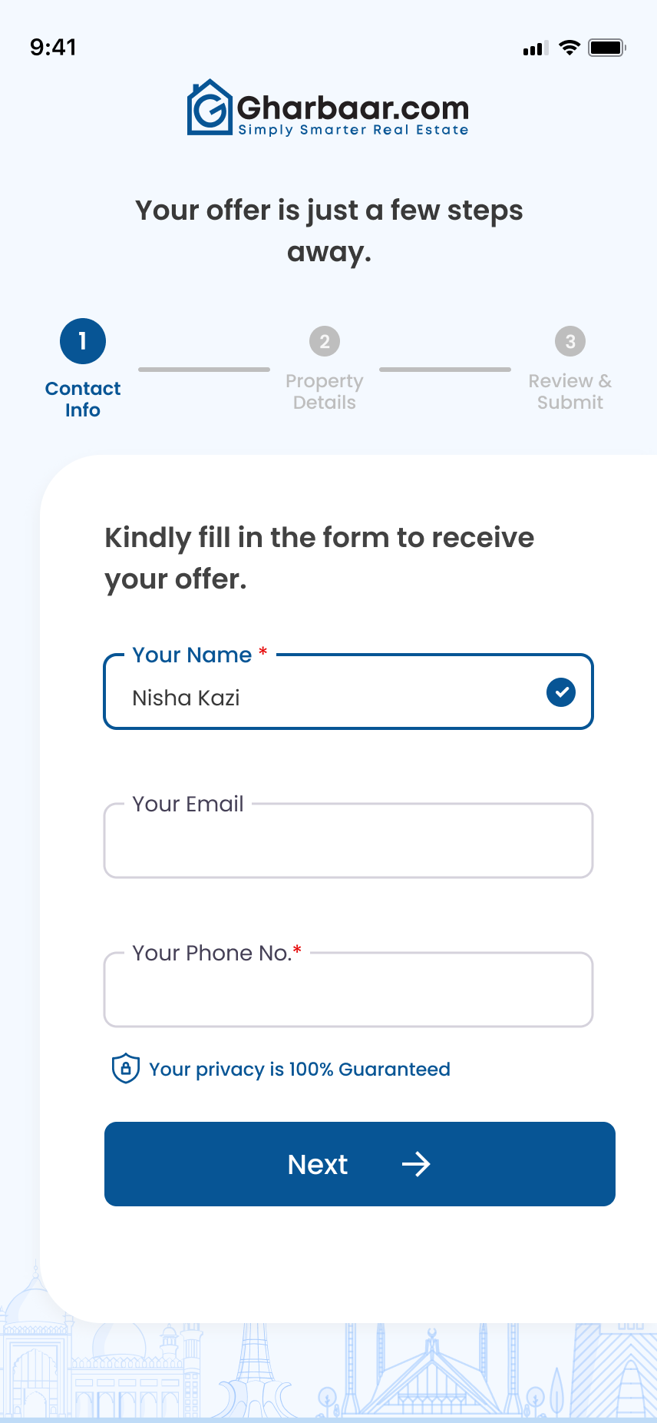Viewport: 657px width, 1423px height.
Task: Focus the Your Name input field
Action: (348, 692)
